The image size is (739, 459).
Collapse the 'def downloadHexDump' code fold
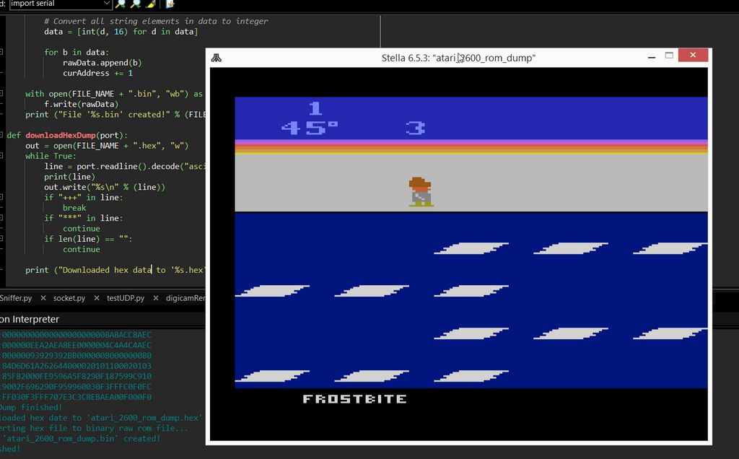pos(1,135)
